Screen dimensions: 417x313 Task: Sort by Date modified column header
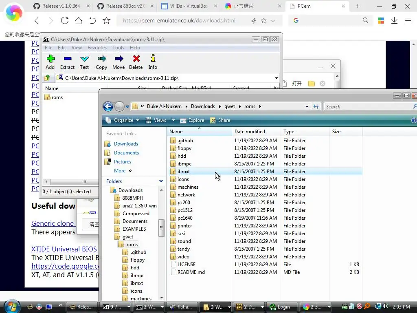tap(256, 132)
